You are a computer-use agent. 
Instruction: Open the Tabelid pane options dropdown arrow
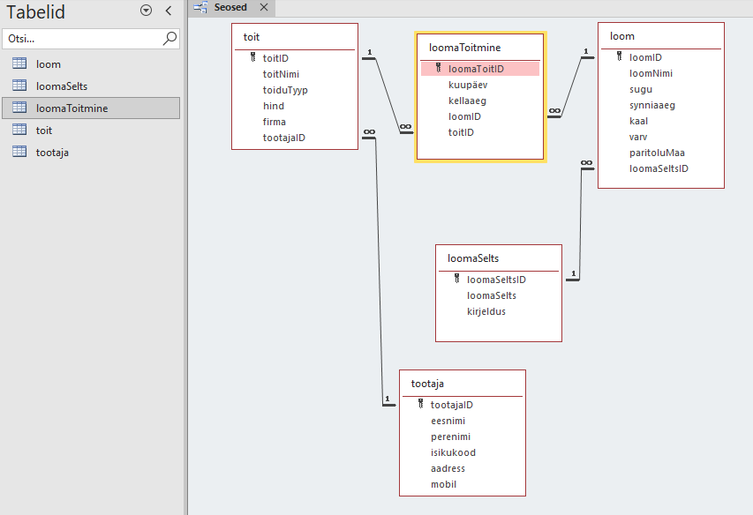tap(146, 11)
